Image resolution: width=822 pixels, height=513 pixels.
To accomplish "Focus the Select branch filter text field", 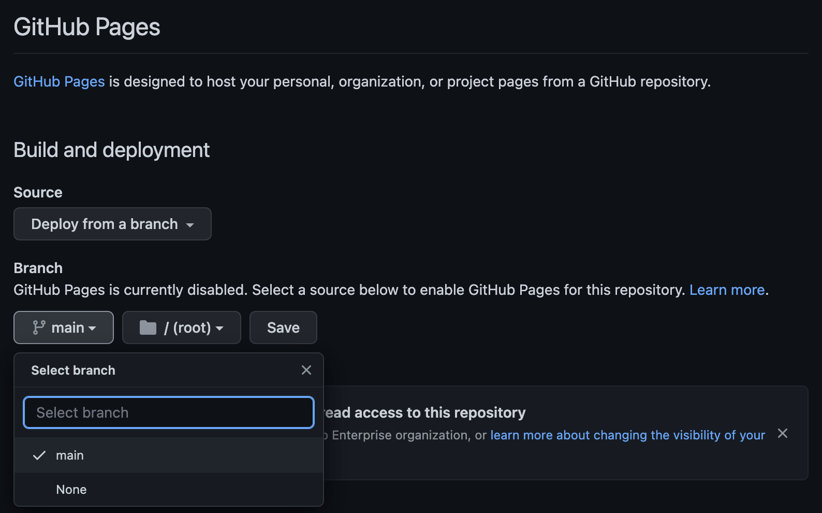I will (x=169, y=412).
